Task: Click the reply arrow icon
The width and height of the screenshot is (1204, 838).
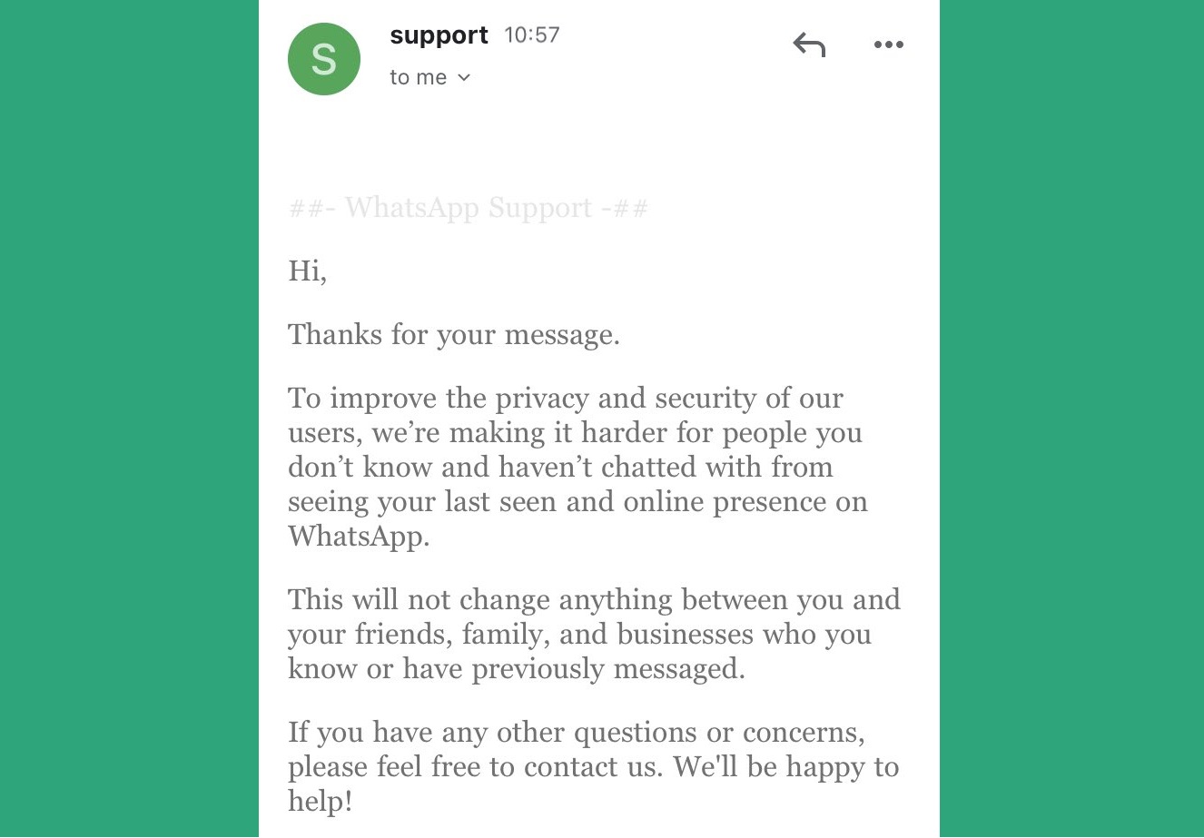Action: [809, 44]
